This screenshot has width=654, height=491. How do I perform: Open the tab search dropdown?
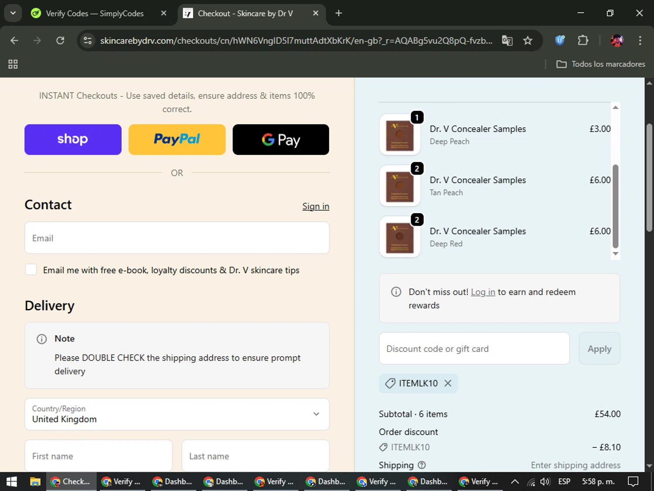13,13
